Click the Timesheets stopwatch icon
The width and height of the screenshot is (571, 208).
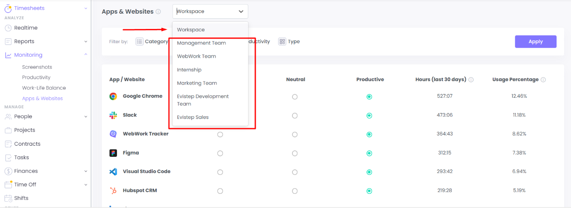tap(8, 8)
